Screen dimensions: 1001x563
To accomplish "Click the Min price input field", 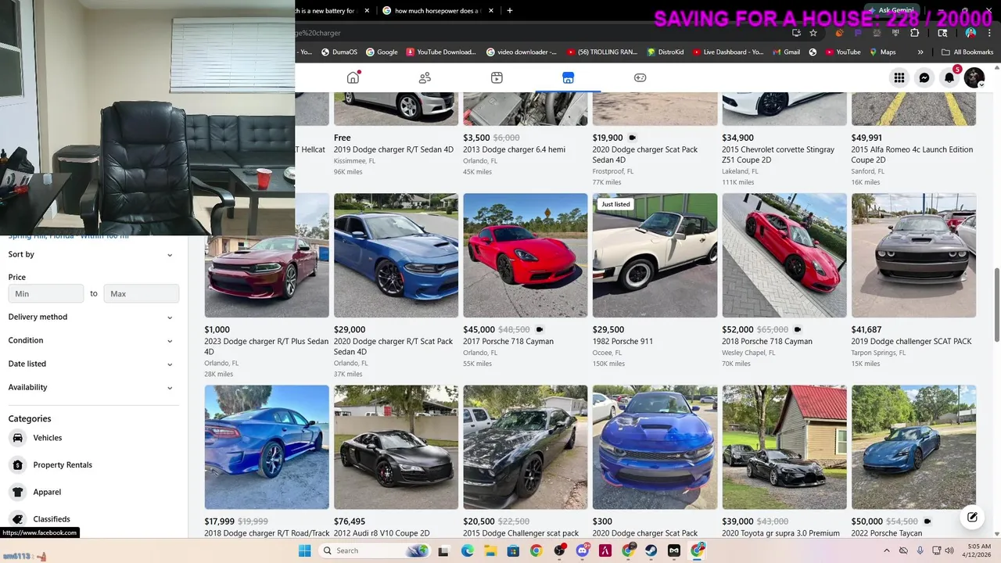I will point(45,293).
